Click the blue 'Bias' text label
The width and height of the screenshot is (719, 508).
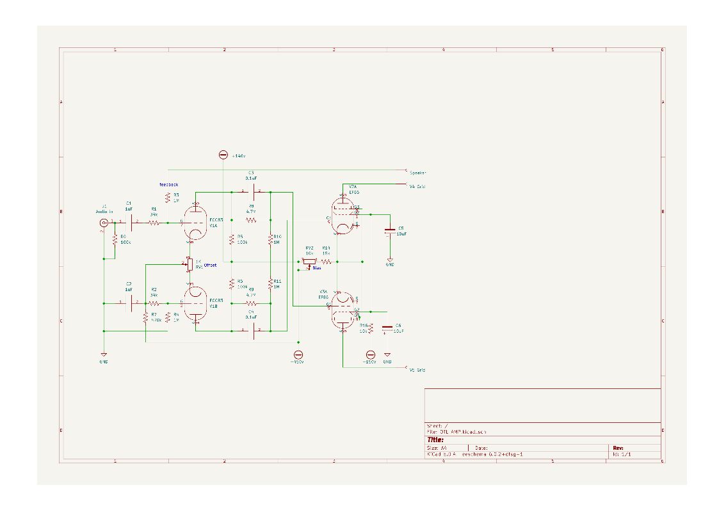(316, 268)
